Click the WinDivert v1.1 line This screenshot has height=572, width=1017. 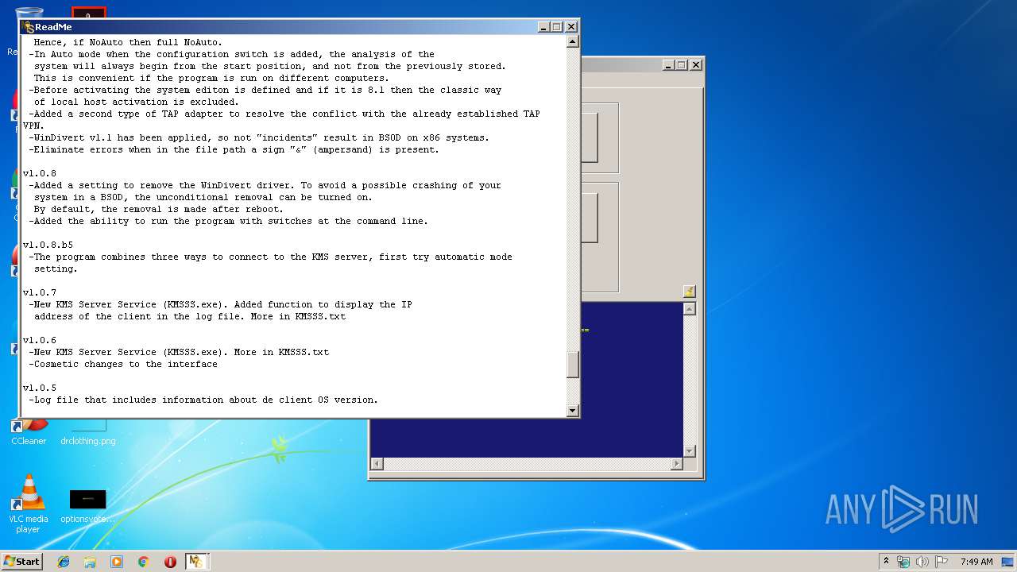click(x=259, y=137)
